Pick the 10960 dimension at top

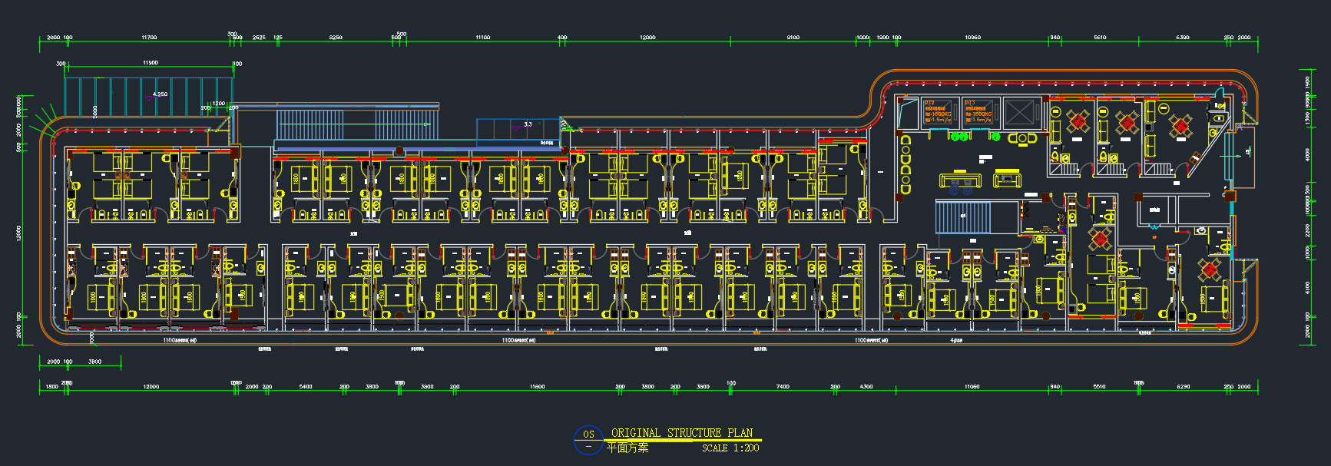coord(972,37)
